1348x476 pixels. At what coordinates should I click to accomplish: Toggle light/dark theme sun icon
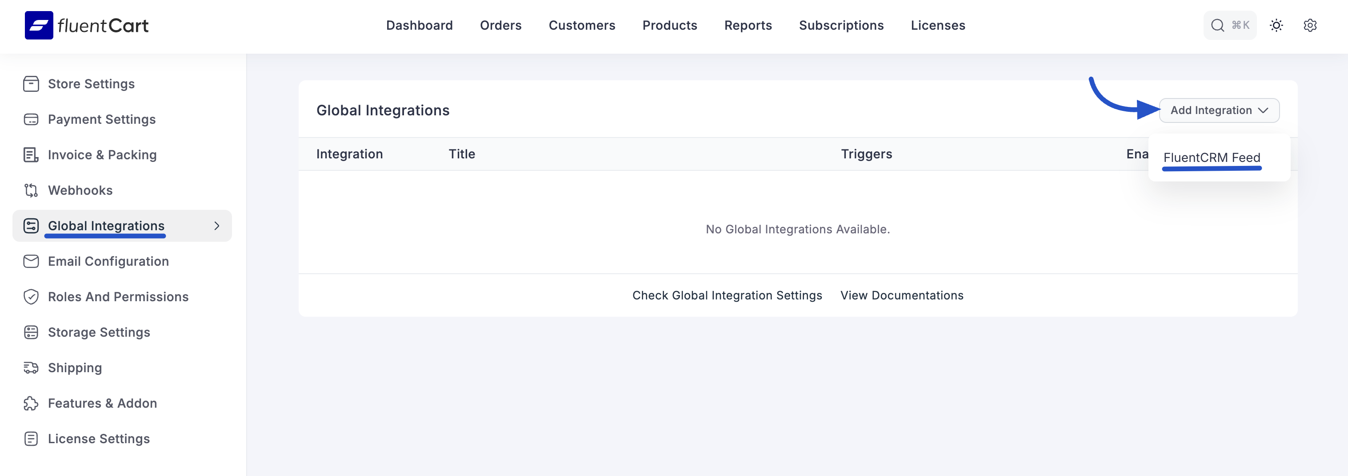1276,25
